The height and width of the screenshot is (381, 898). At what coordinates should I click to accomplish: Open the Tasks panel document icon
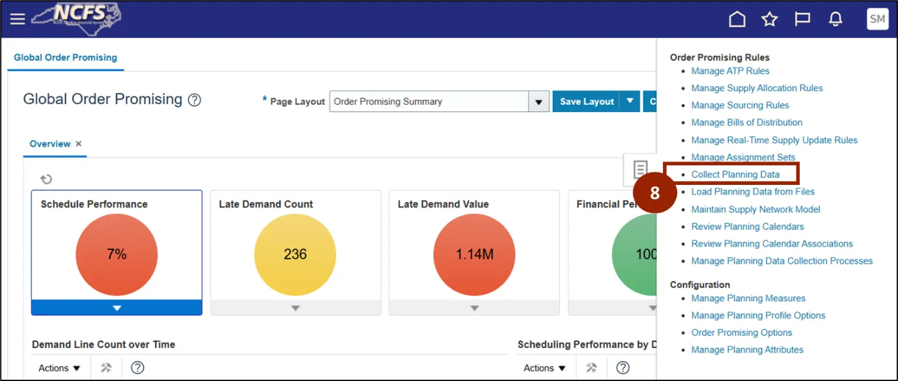pos(641,169)
